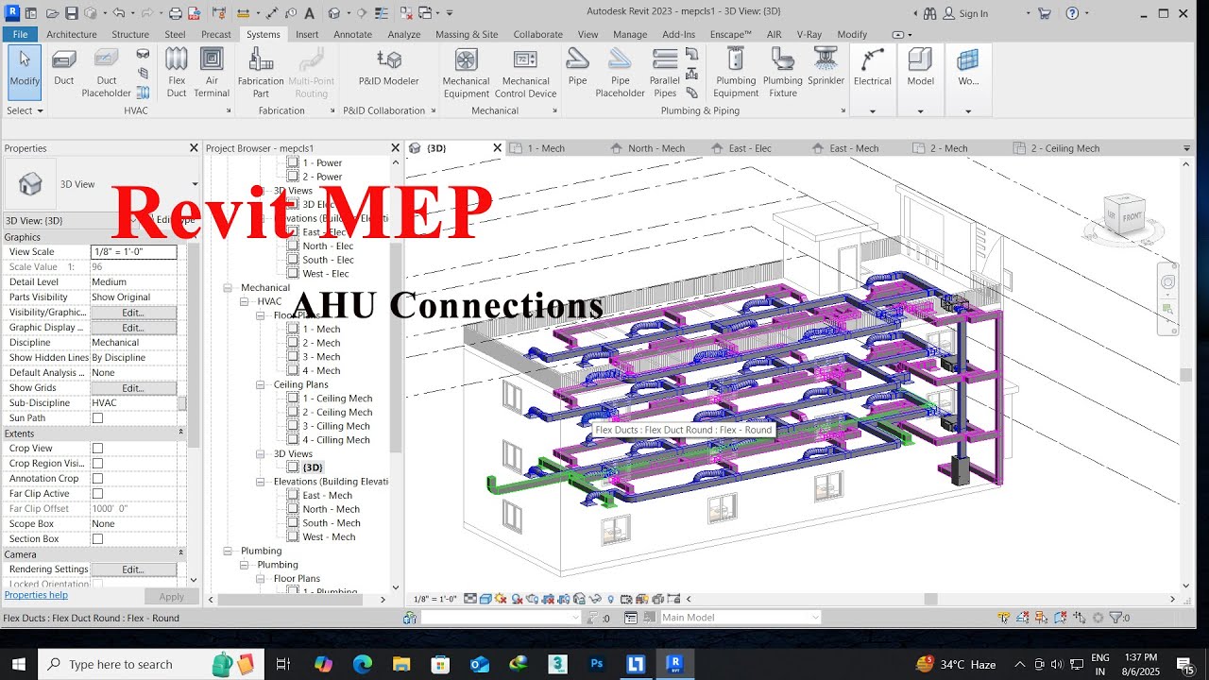Select the Duct tool in the ribbon
The image size is (1209, 680).
coord(63,70)
